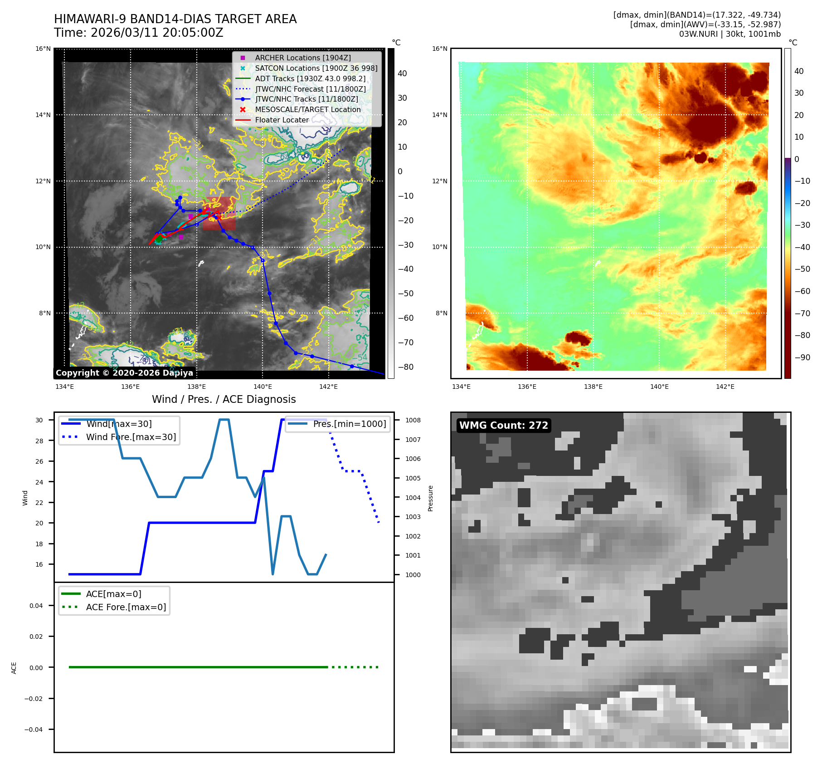Select the JTWC/NHC Tracks legend line sample
822x769 pixels.
point(243,99)
